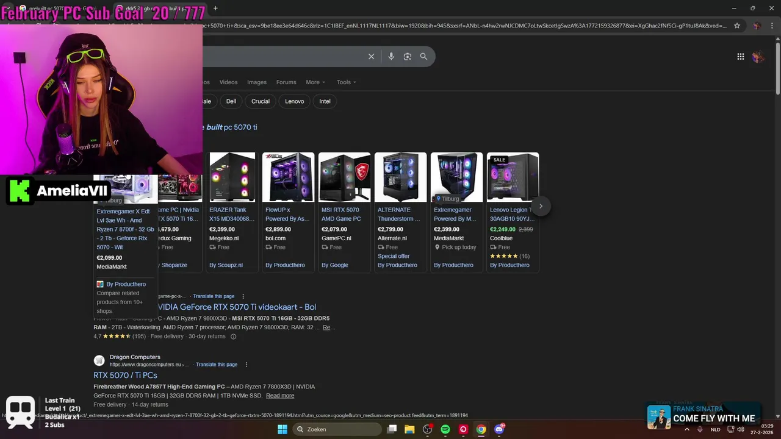The width and height of the screenshot is (781, 439).
Task: Click the tray microphone icon
Action: 700,429
